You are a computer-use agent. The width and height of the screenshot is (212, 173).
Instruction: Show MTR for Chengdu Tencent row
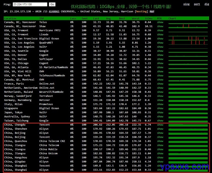[x=160, y=125]
